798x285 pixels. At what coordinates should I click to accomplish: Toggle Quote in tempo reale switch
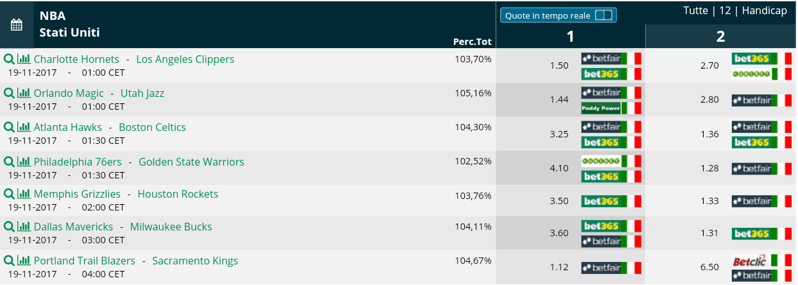tap(603, 15)
